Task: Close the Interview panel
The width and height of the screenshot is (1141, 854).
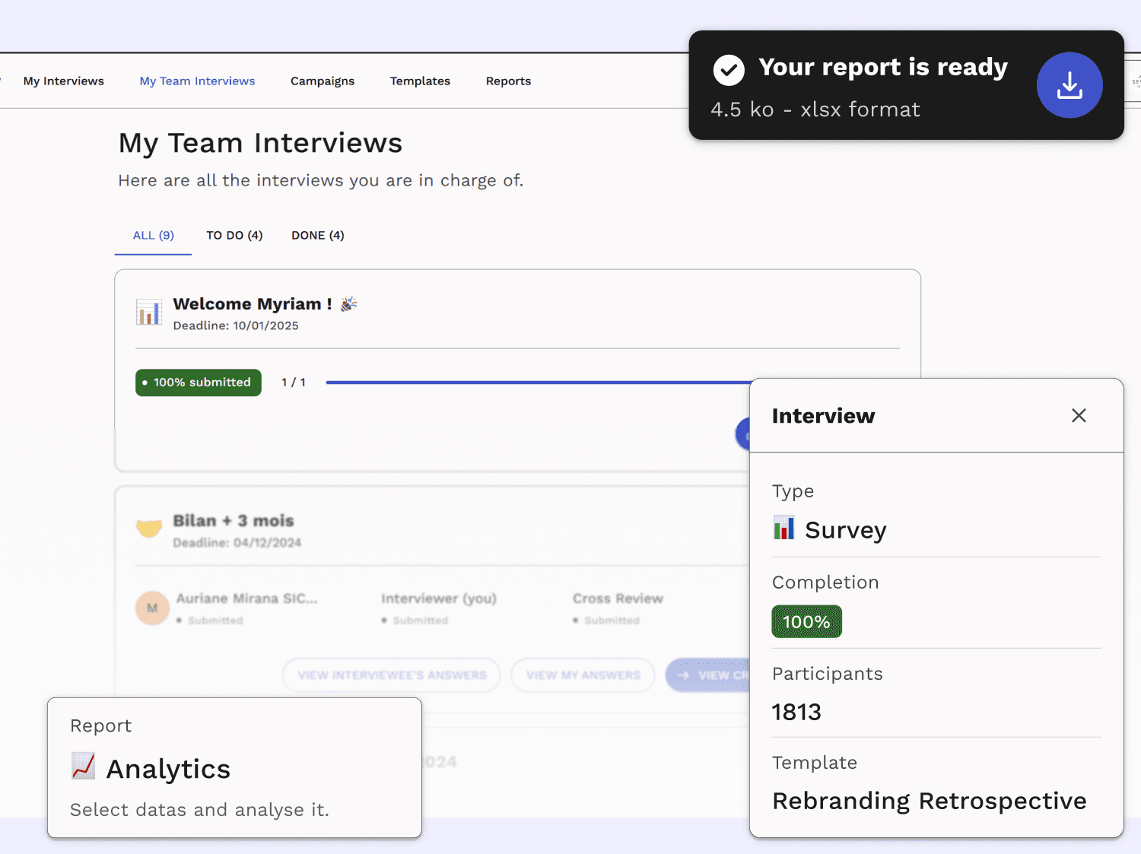Action: pos(1079,415)
